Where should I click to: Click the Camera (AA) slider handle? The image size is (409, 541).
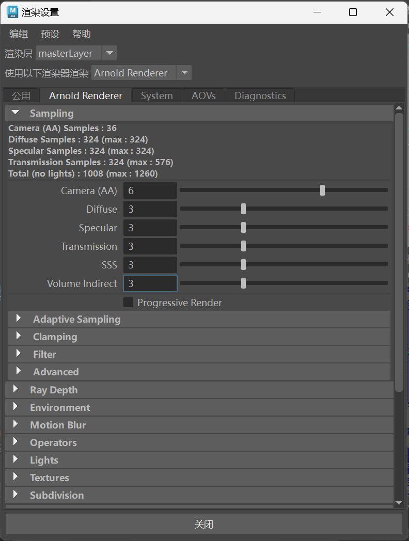click(x=322, y=190)
